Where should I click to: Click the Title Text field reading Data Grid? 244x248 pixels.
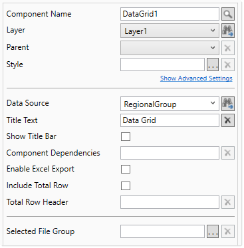point(170,120)
